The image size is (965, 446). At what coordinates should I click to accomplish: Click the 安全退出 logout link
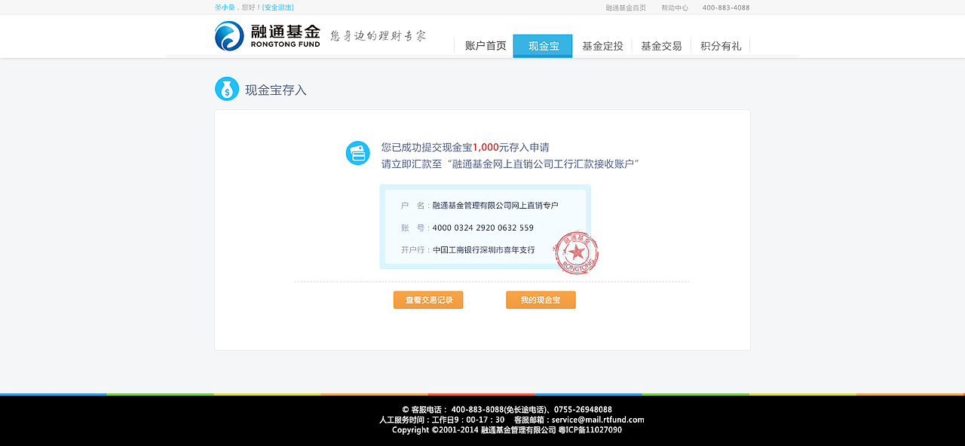pyautogui.click(x=277, y=8)
